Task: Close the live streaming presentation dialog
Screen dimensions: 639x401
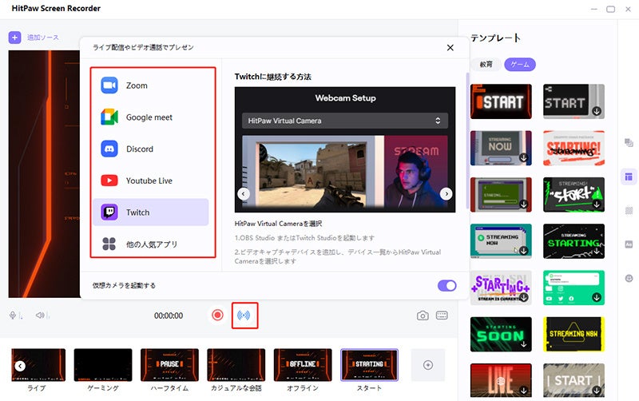Action: [x=450, y=48]
